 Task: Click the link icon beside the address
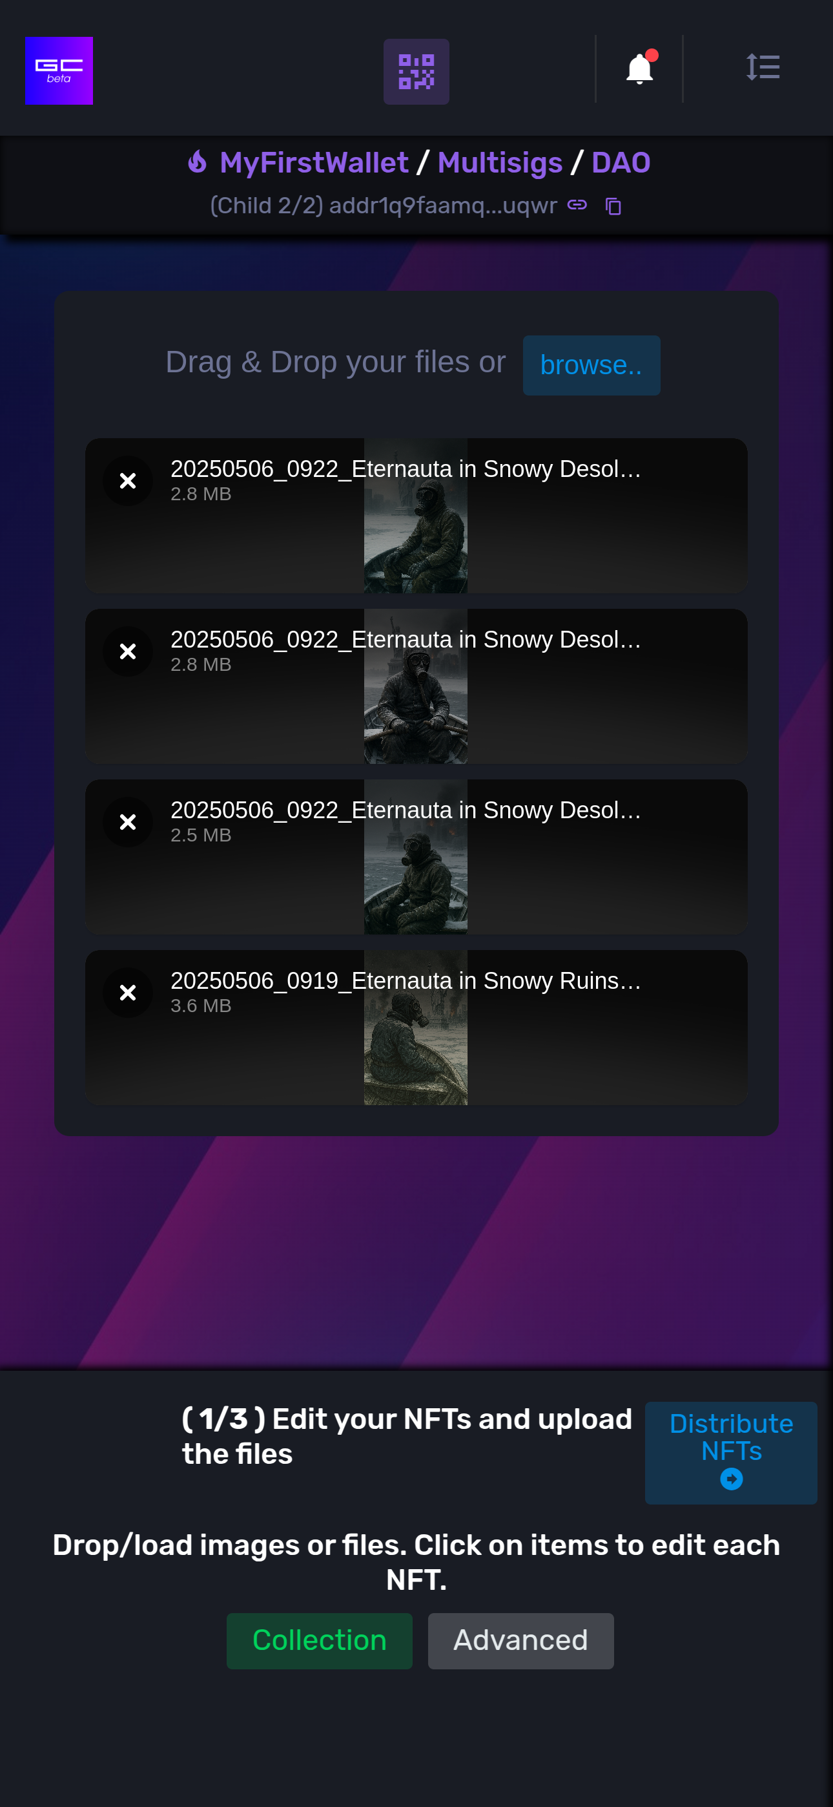point(577,205)
